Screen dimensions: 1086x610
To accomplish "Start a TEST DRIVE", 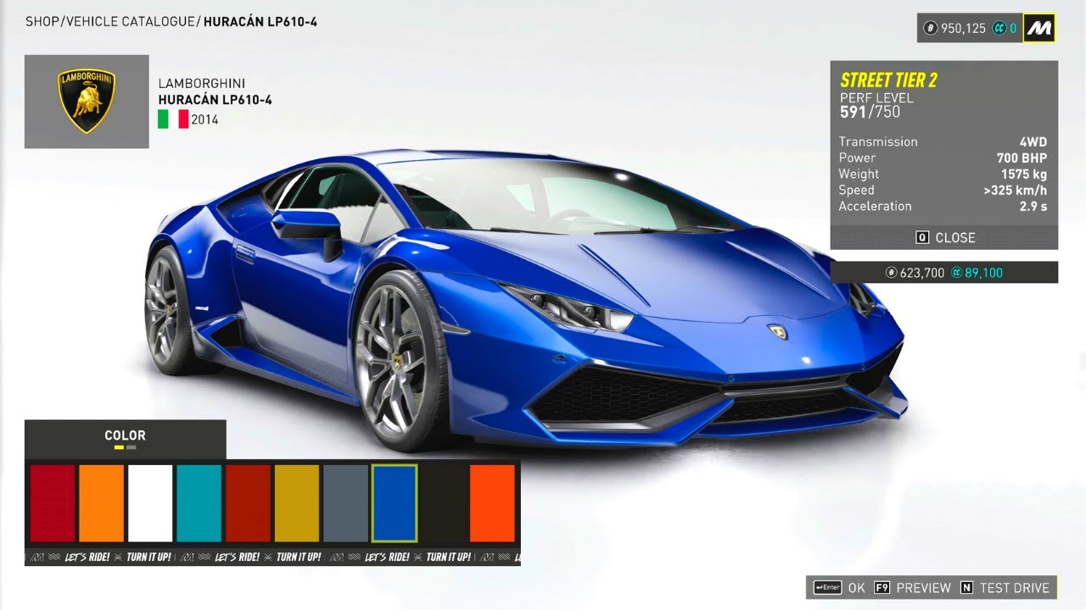I will click(1005, 587).
